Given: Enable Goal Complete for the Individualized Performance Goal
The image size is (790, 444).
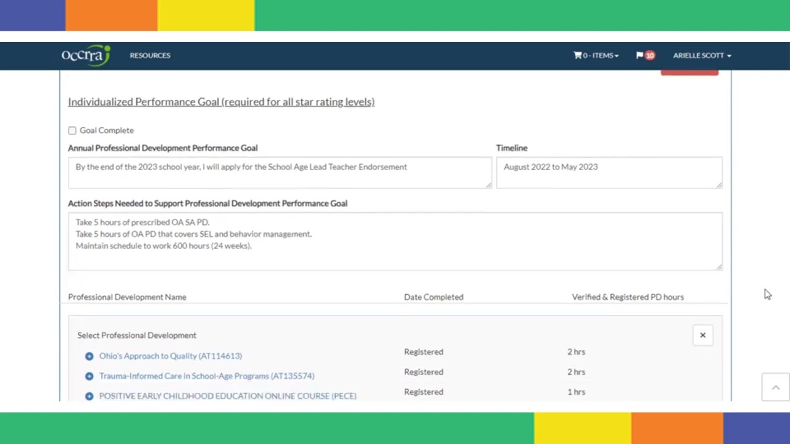Looking at the screenshot, I should (72, 130).
